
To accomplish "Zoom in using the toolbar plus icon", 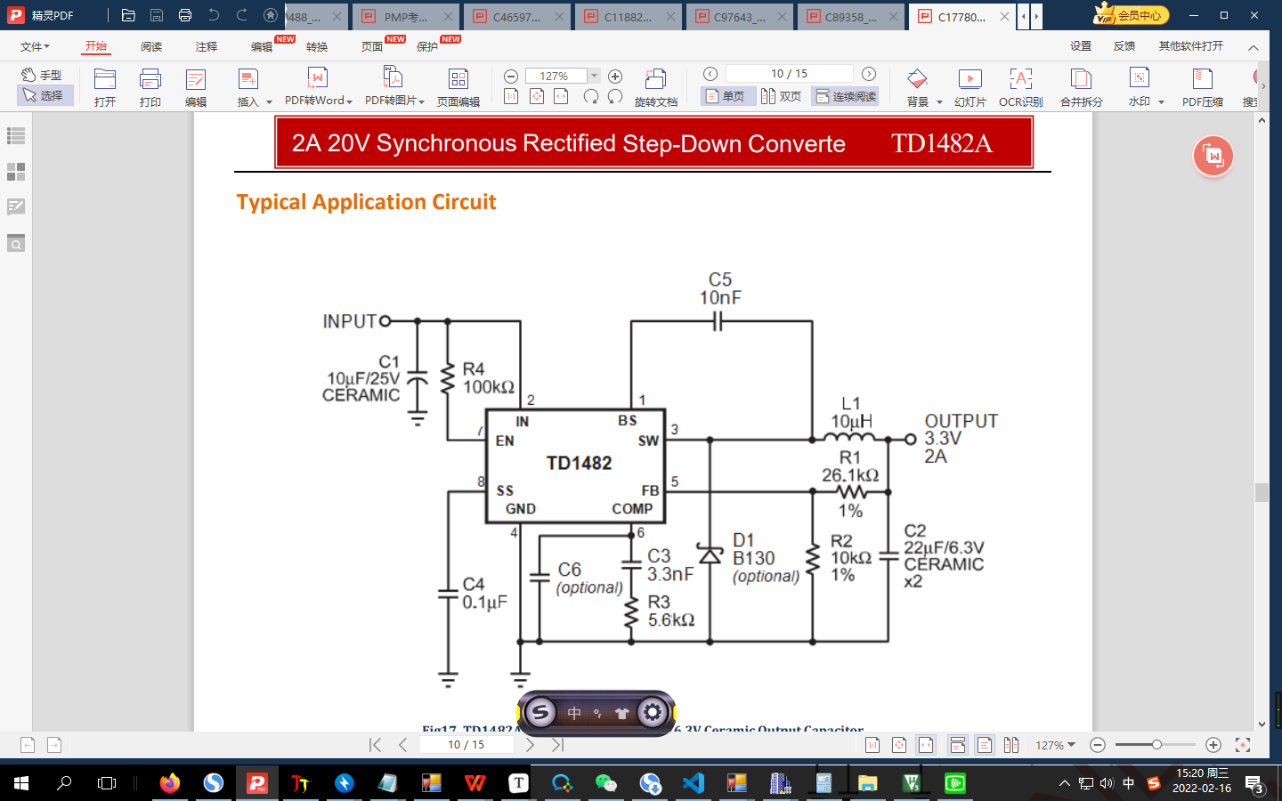I will click(x=615, y=77).
